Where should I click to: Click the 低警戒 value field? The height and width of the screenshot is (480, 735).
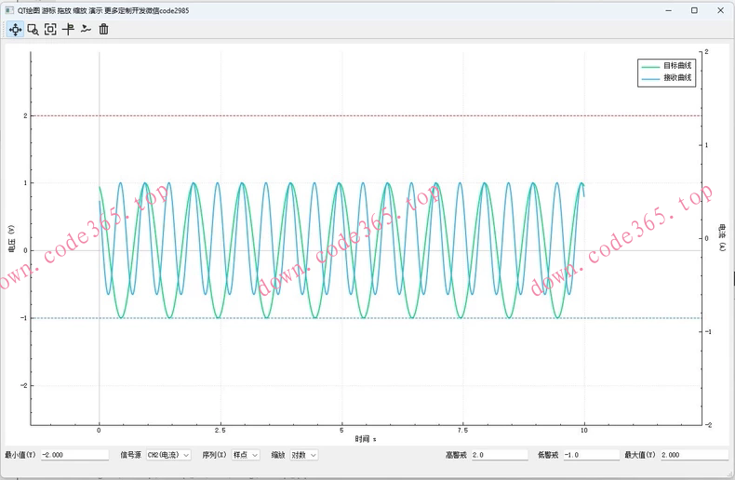590,455
